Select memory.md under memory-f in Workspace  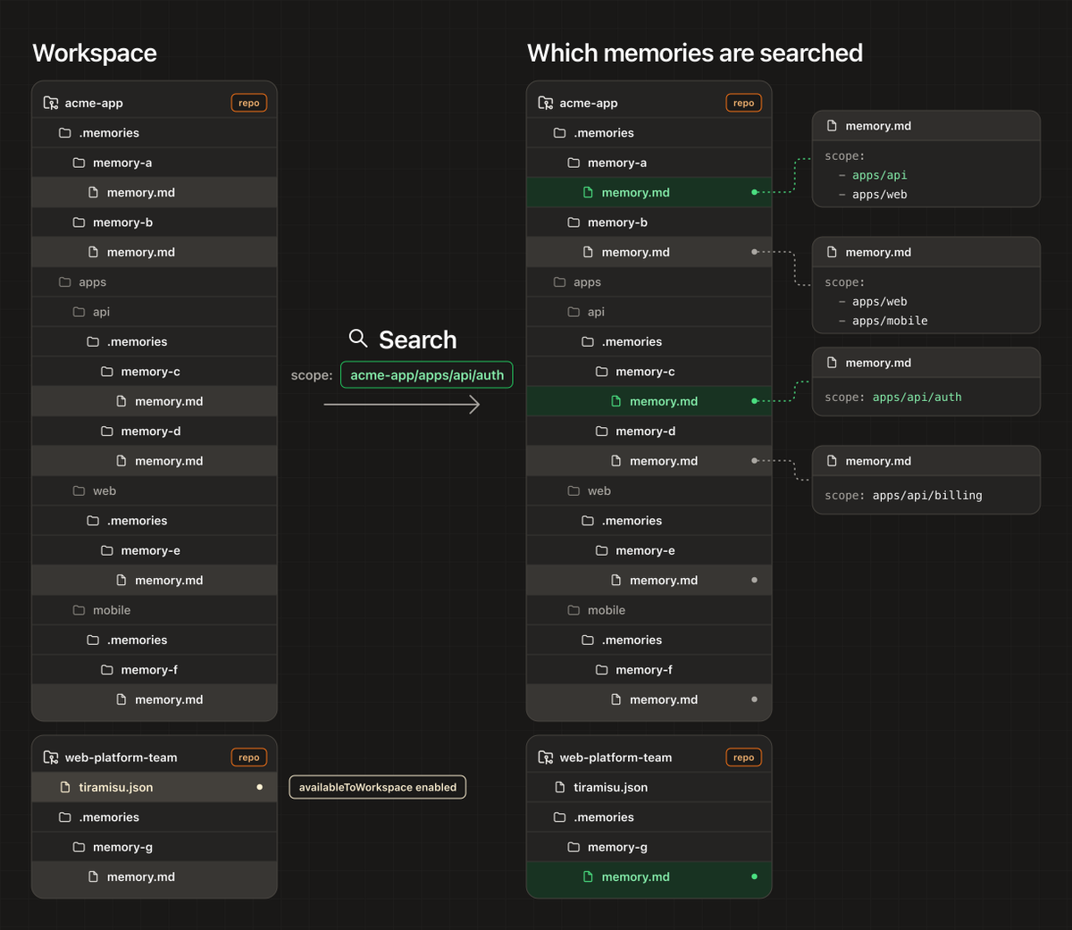(155, 700)
